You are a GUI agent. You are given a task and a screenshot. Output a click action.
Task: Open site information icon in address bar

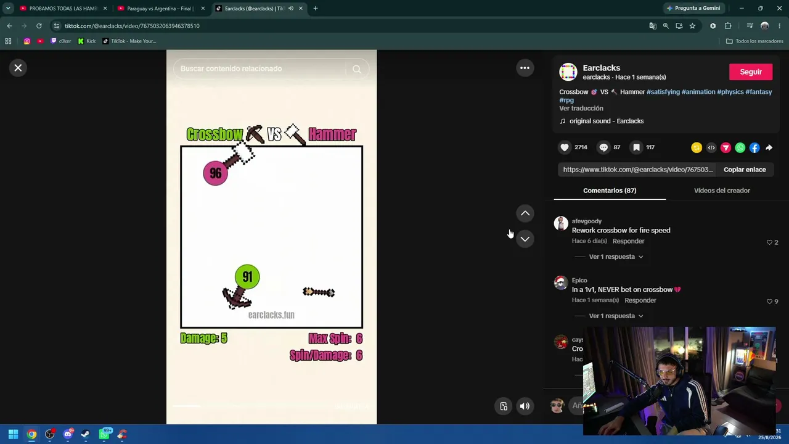point(57,26)
